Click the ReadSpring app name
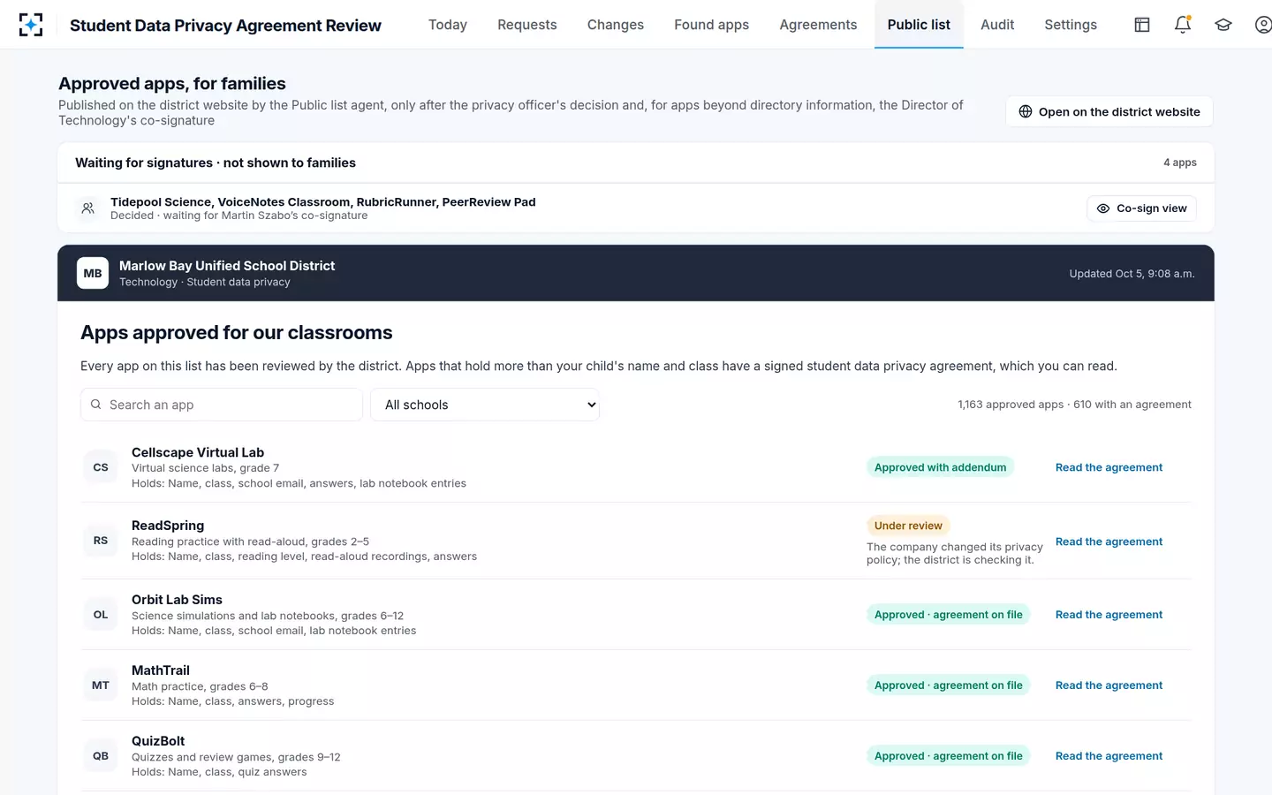1272x795 pixels. (x=168, y=526)
